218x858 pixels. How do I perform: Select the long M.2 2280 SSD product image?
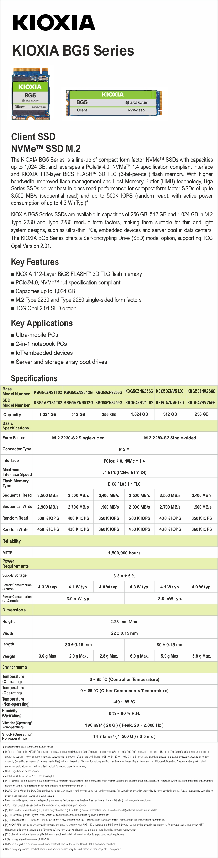(x=114, y=103)
